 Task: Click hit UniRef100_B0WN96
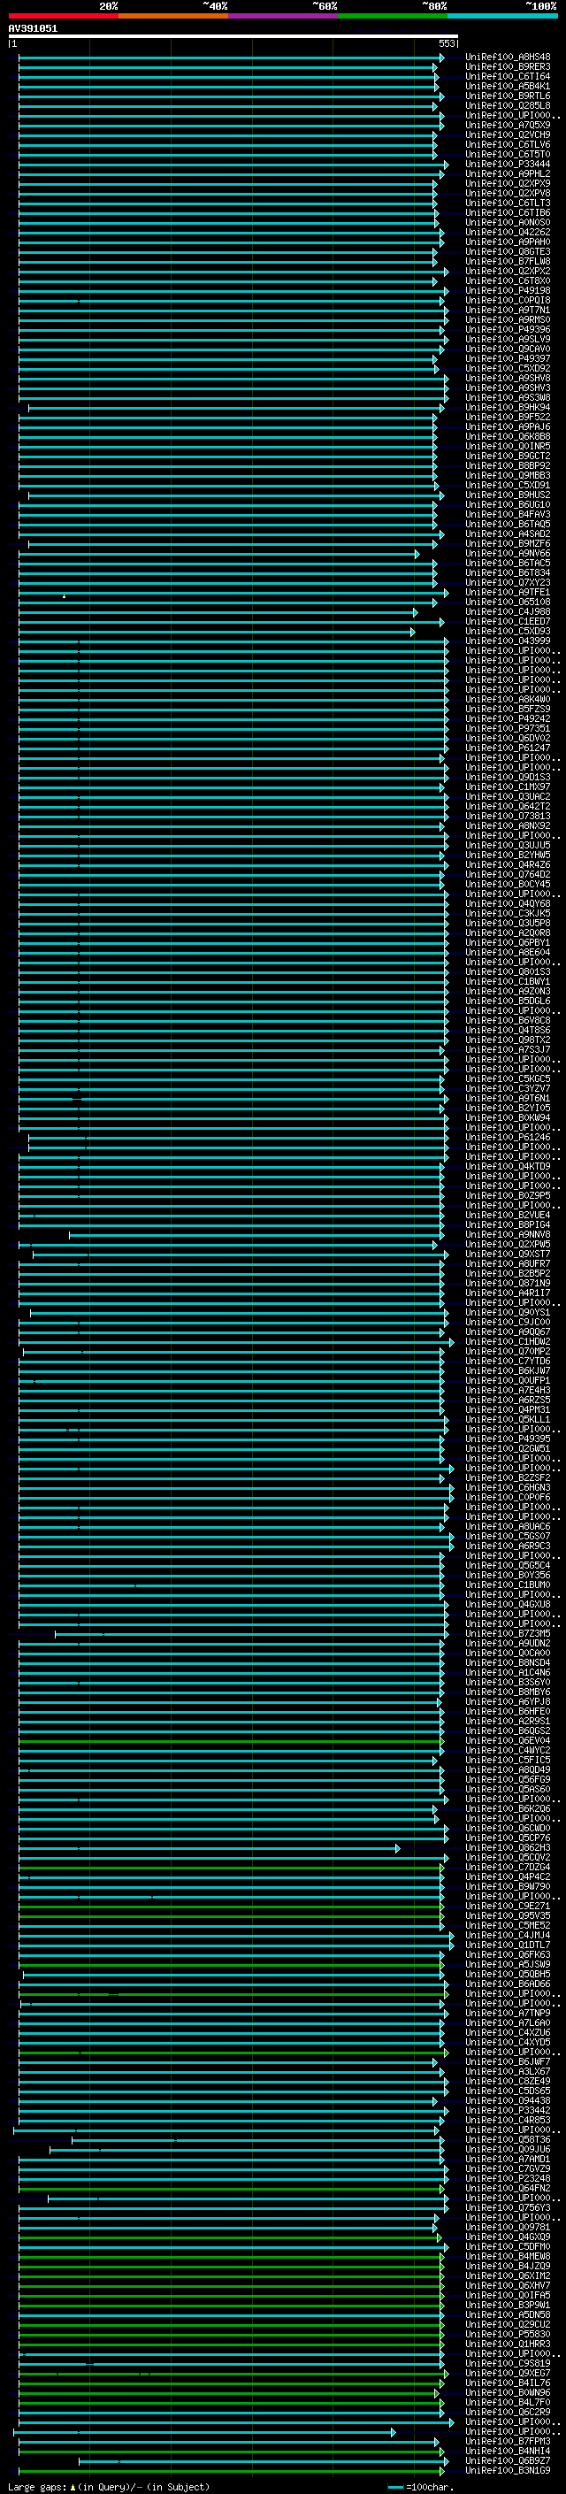(507, 2392)
